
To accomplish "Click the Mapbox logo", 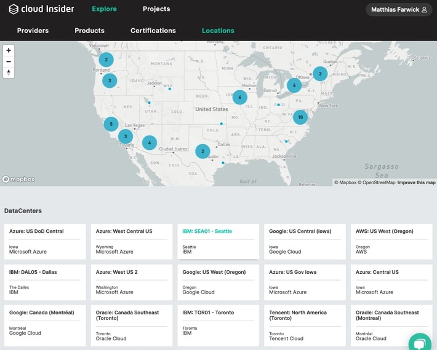I will pos(18,179).
